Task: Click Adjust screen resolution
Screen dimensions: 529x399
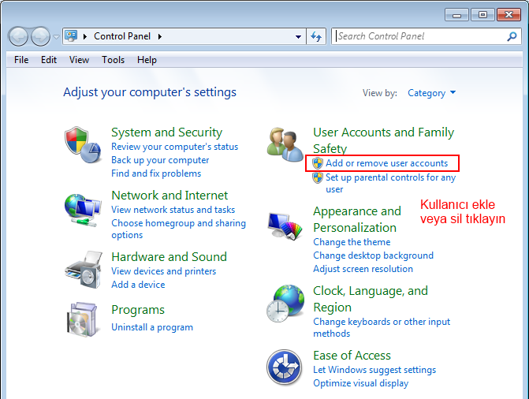Action: [363, 269]
